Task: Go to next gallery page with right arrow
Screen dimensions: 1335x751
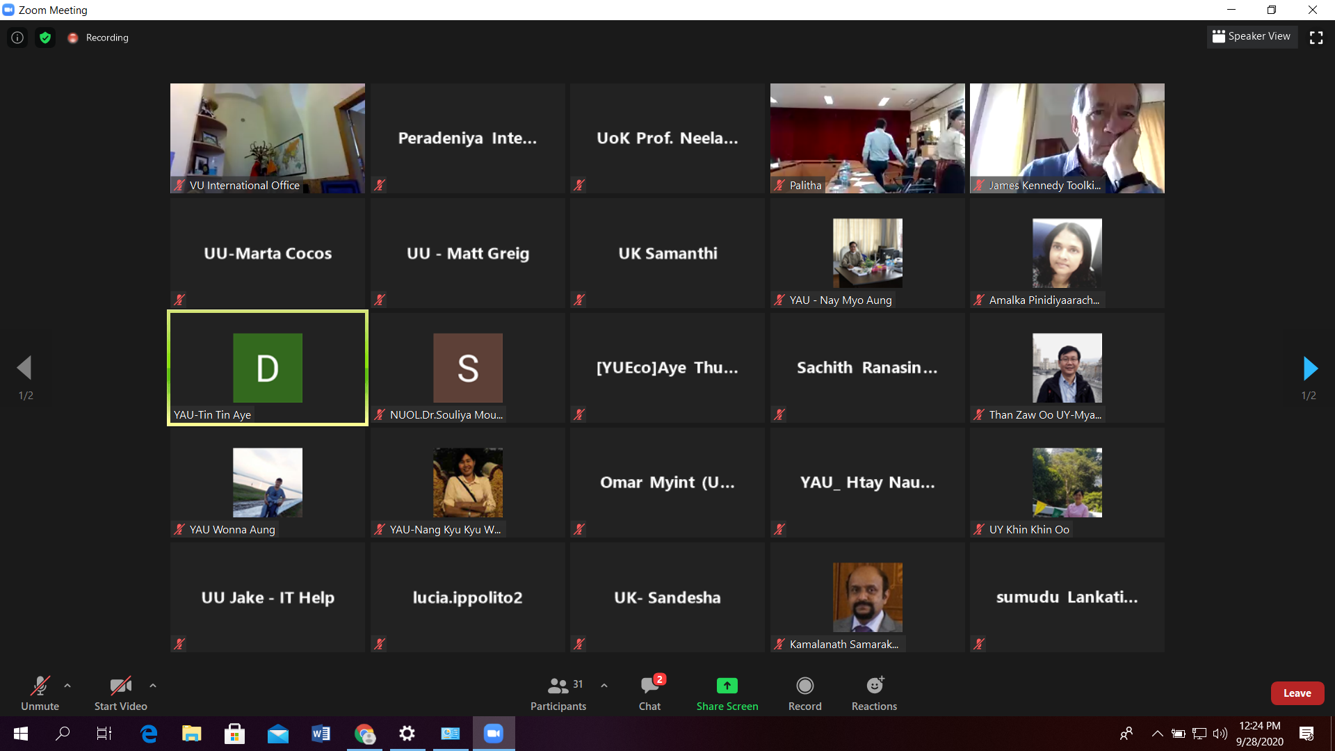Action: tap(1310, 368)
